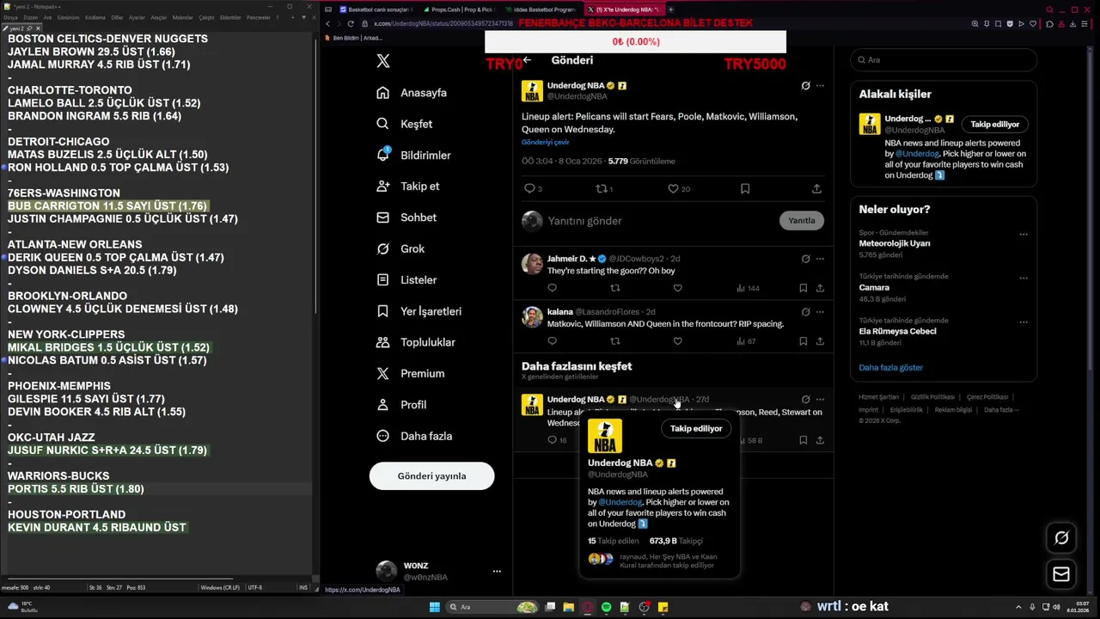Like Jahmeir D.'s reply
Viewport: 1100px width, 619px height.
pos(677,288)
